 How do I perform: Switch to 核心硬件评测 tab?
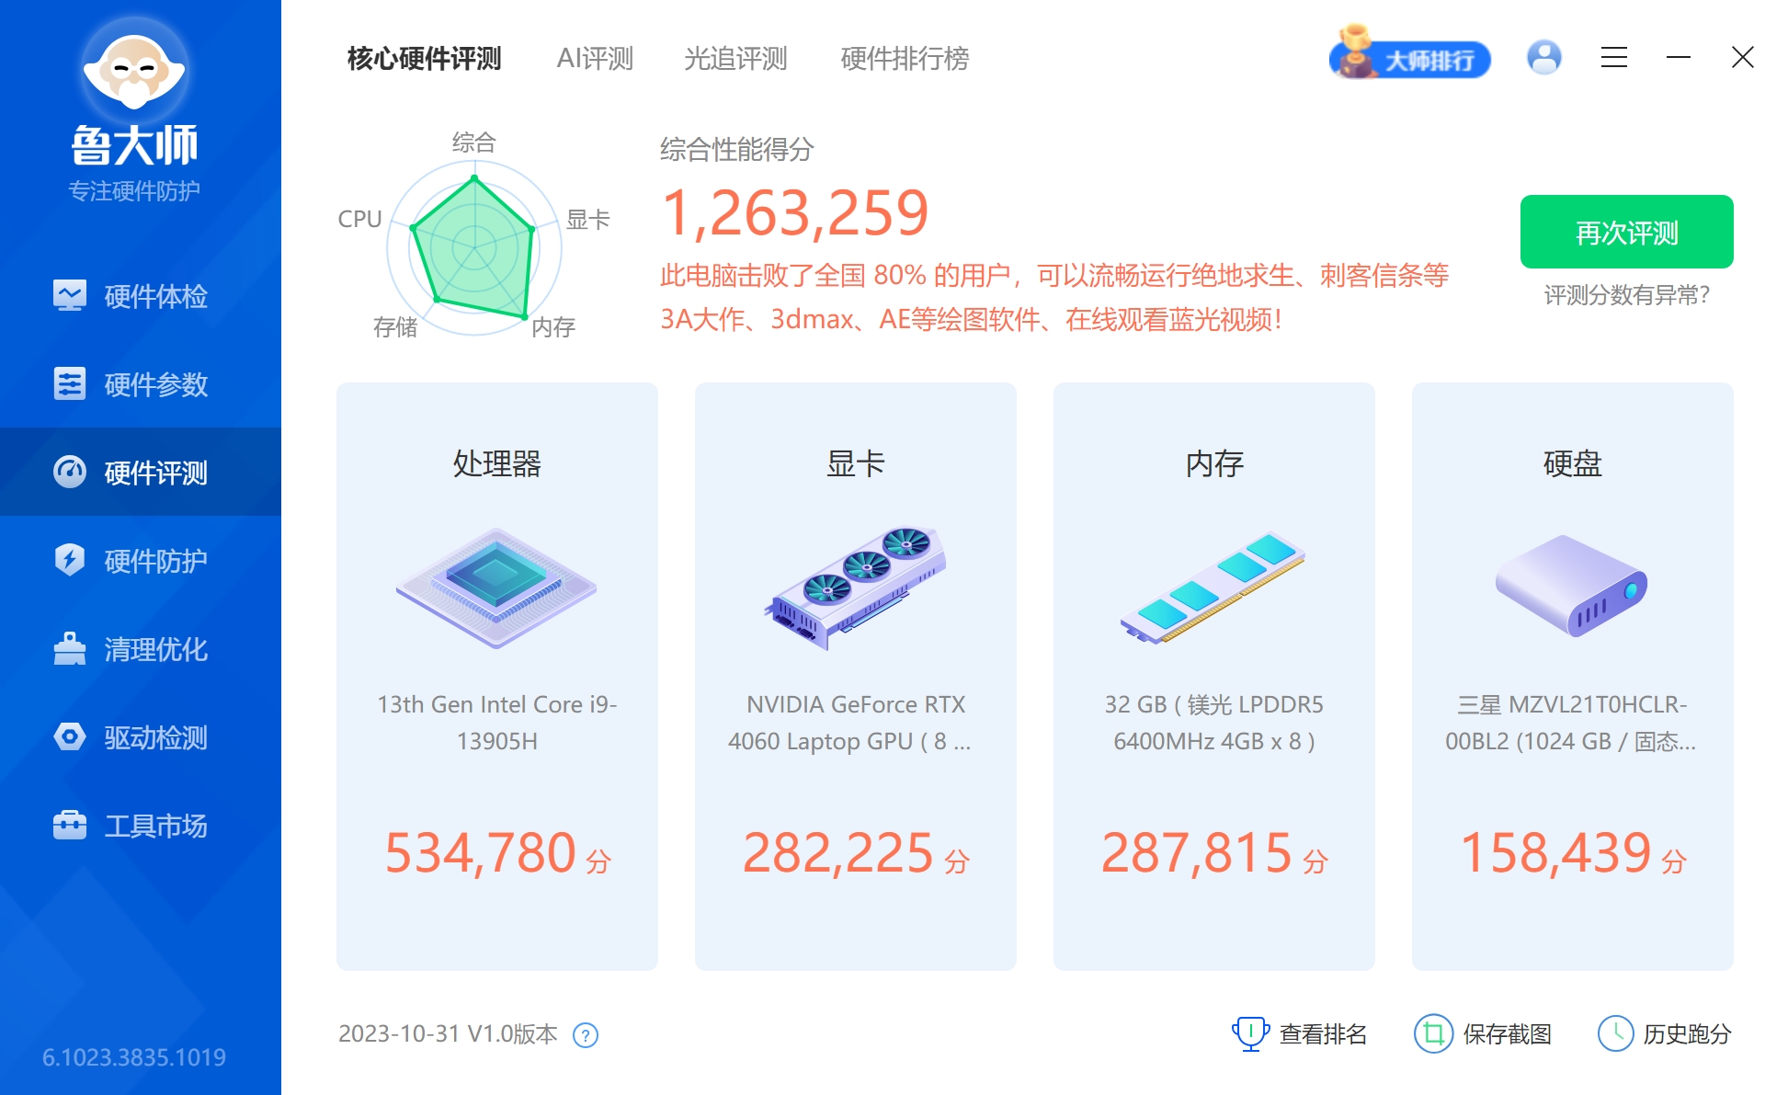(424, 59)
